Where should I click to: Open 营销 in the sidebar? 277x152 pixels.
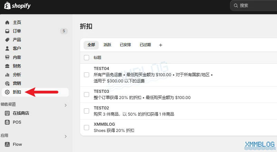coord(17,83)
